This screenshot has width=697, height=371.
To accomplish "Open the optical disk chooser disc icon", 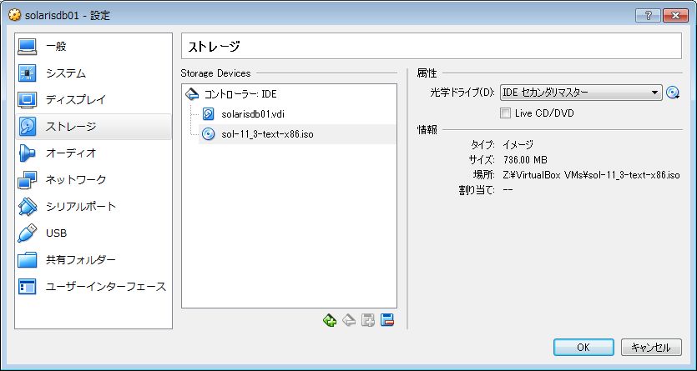I will tap(673, 93).
